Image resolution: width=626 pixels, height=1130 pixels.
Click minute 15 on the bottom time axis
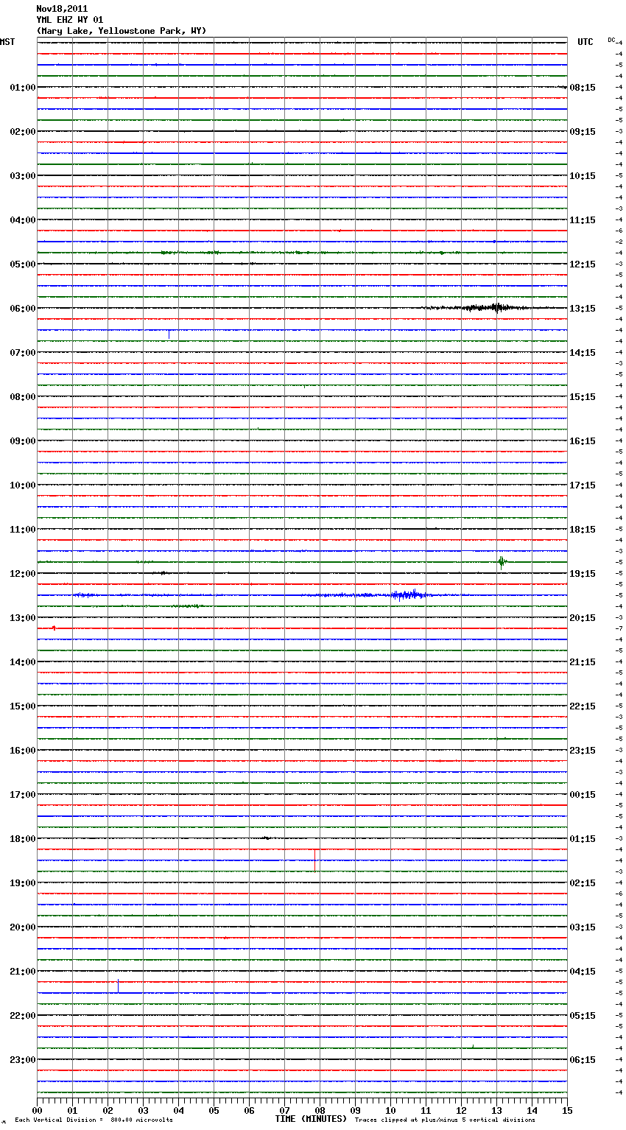[x=567, y=1109]
